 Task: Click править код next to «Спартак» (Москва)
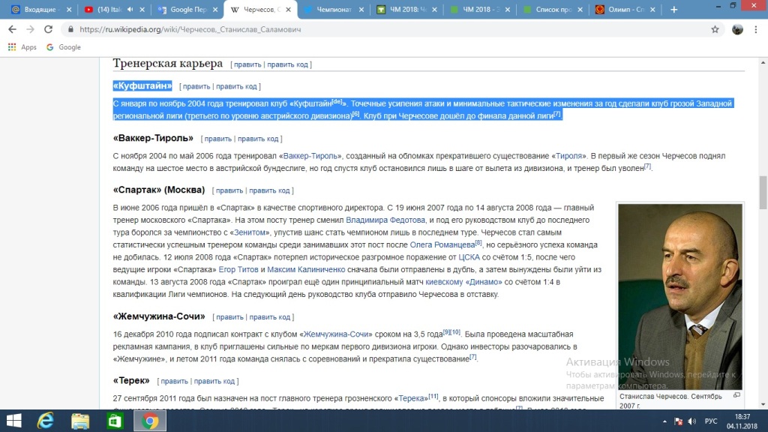(x=269, y=190)
